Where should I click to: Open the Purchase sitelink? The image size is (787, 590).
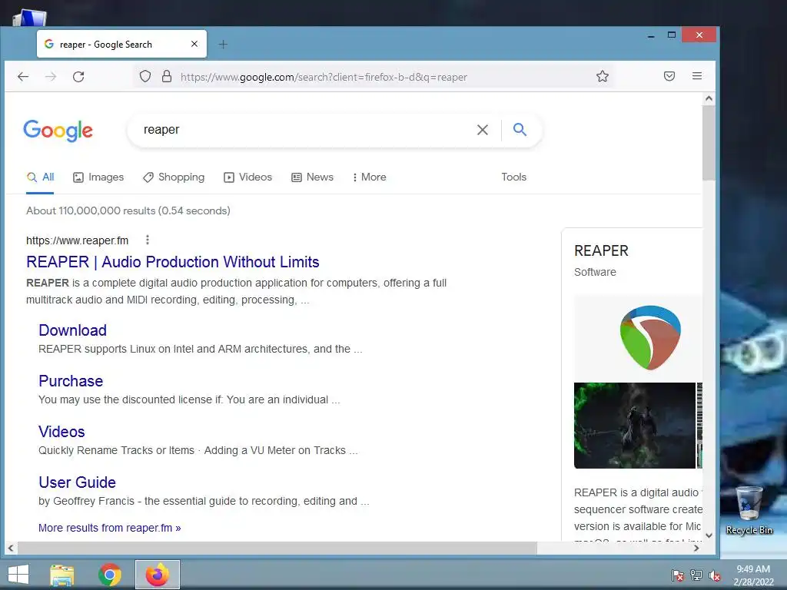(x=71, y=381)
